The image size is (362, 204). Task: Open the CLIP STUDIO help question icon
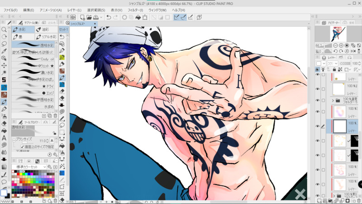(199, 17)
